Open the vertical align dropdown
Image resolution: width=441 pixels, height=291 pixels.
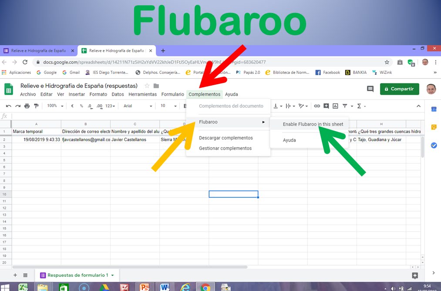click(278, 106)
